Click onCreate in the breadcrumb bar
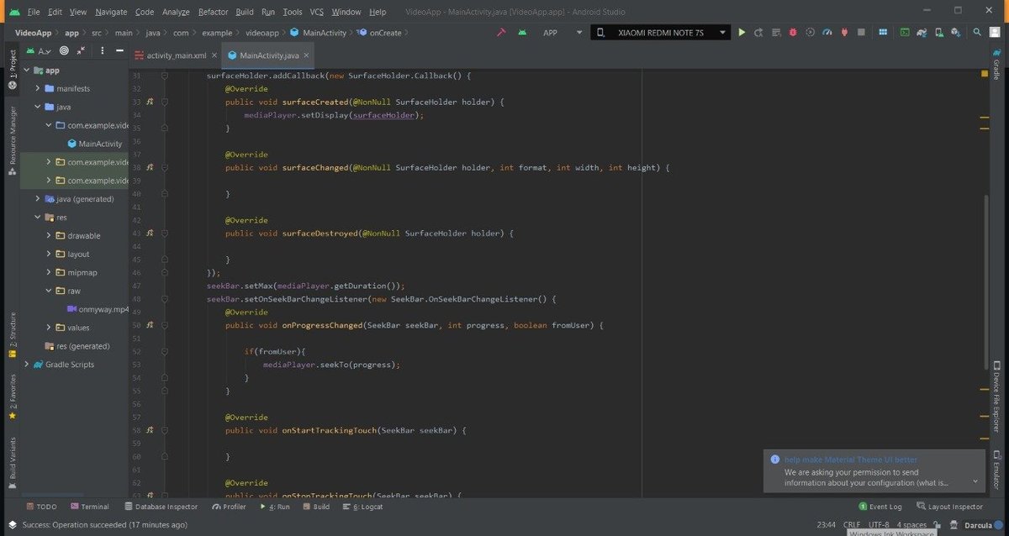This screenshot has height=536, width=1009. pos(385,33)
